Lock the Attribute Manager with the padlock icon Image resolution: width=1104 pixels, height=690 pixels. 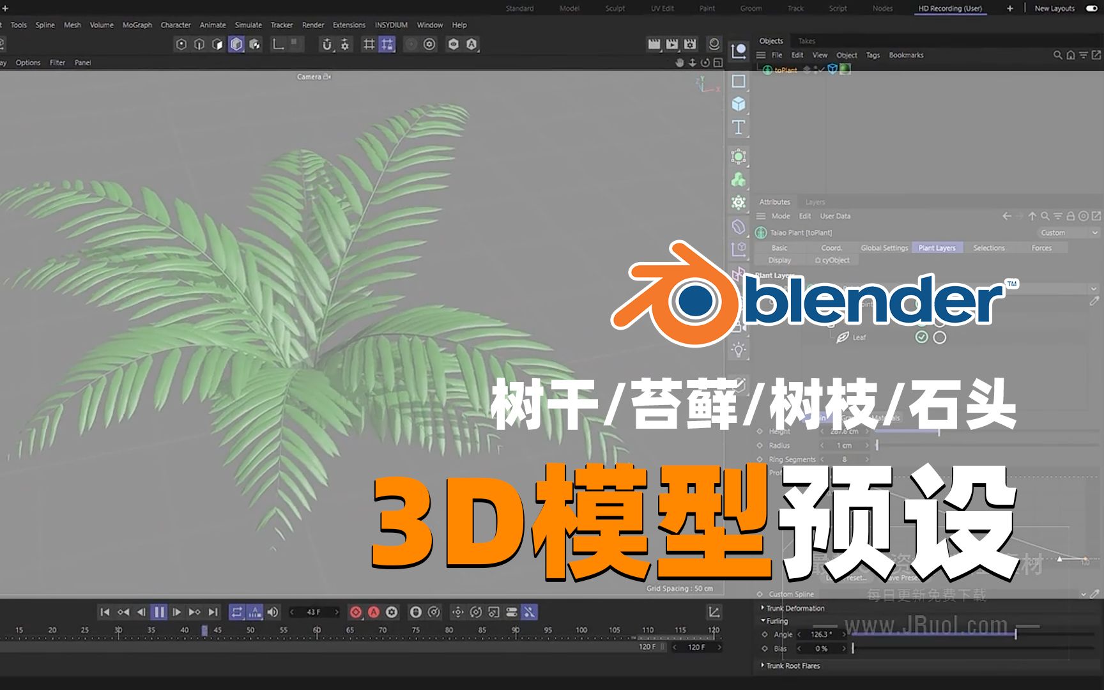coord(1070,216)
